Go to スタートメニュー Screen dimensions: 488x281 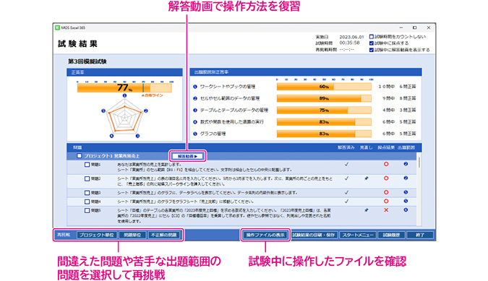[x=358, y=235]
